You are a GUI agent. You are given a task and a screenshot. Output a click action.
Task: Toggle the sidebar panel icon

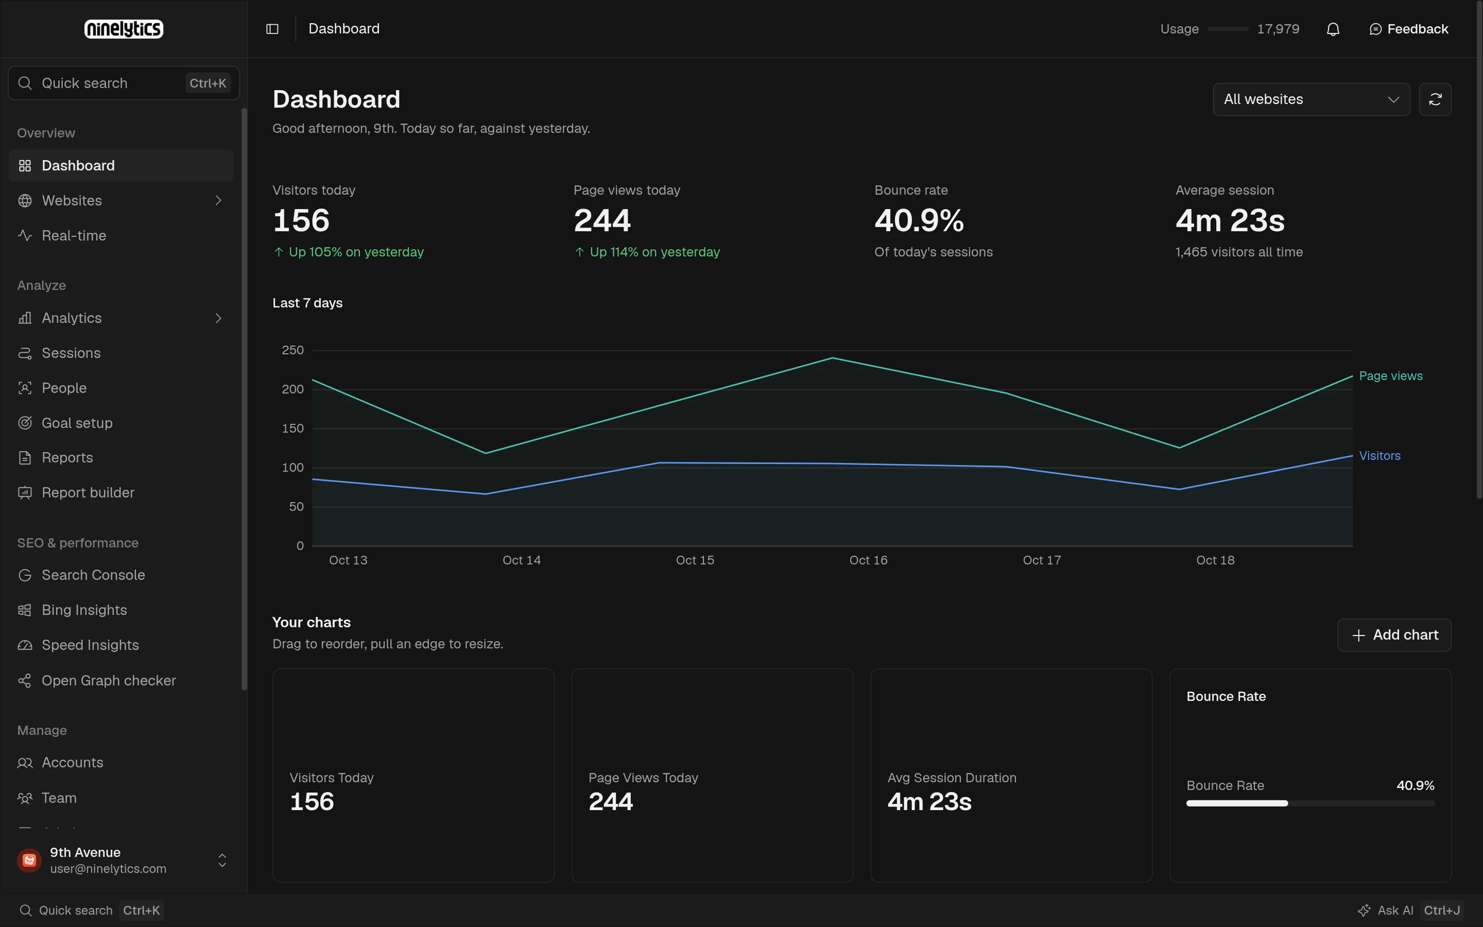coord(273,29)
